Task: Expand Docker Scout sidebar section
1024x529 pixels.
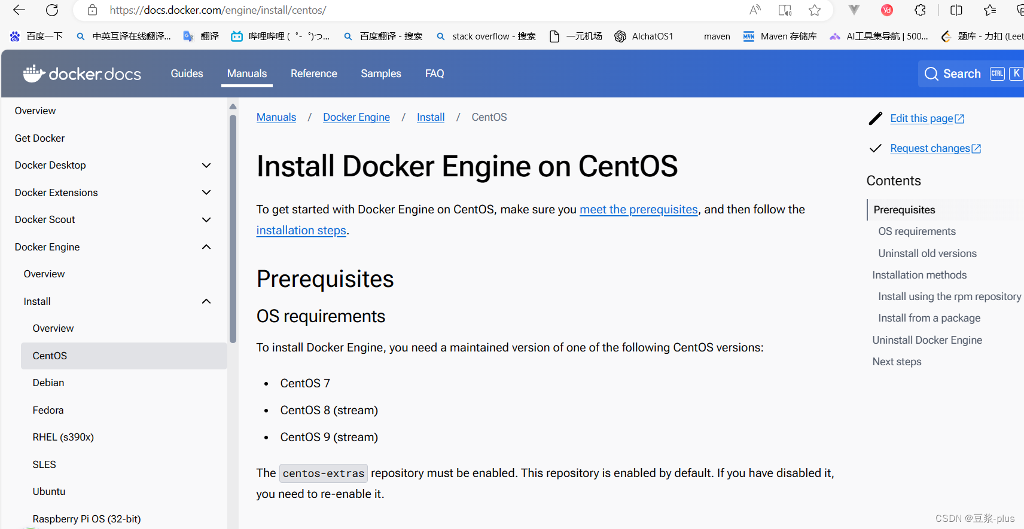Action: pyautogui.click(x=206, y=220)
